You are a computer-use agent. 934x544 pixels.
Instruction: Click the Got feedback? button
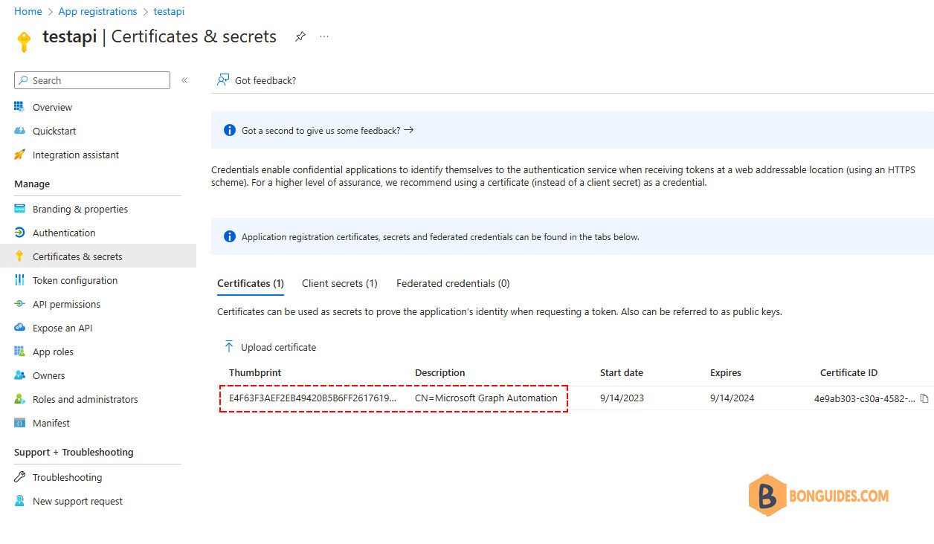coord(257,80)
